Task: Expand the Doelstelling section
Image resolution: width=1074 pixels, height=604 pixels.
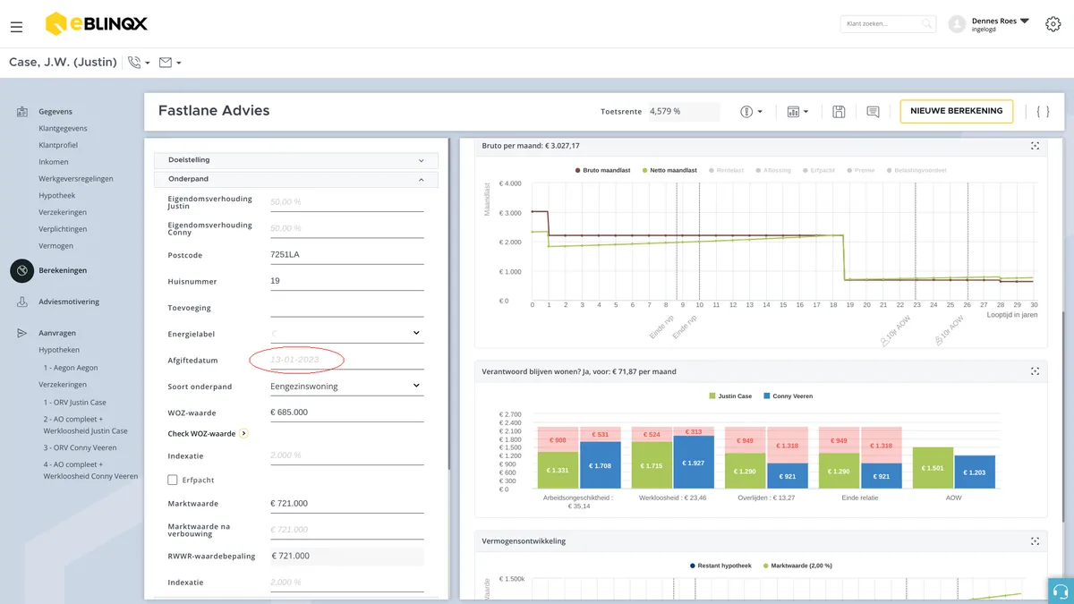Action: click(296, 160)
